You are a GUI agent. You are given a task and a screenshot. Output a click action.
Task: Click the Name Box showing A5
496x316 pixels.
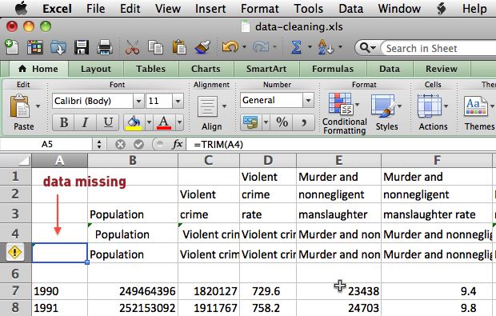point(47,145)
